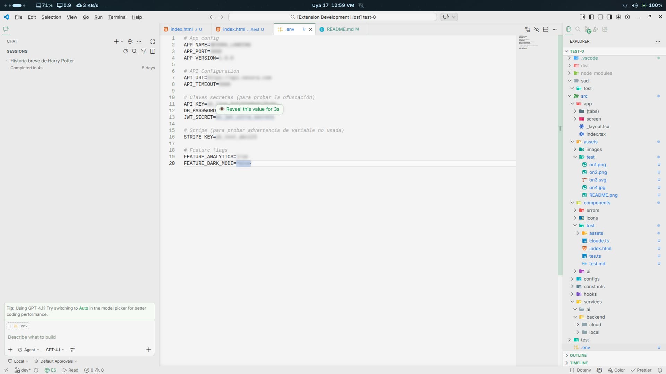The image size is (666, 374).
Task: Switch to README.md tab
Action: pos(340,29)
